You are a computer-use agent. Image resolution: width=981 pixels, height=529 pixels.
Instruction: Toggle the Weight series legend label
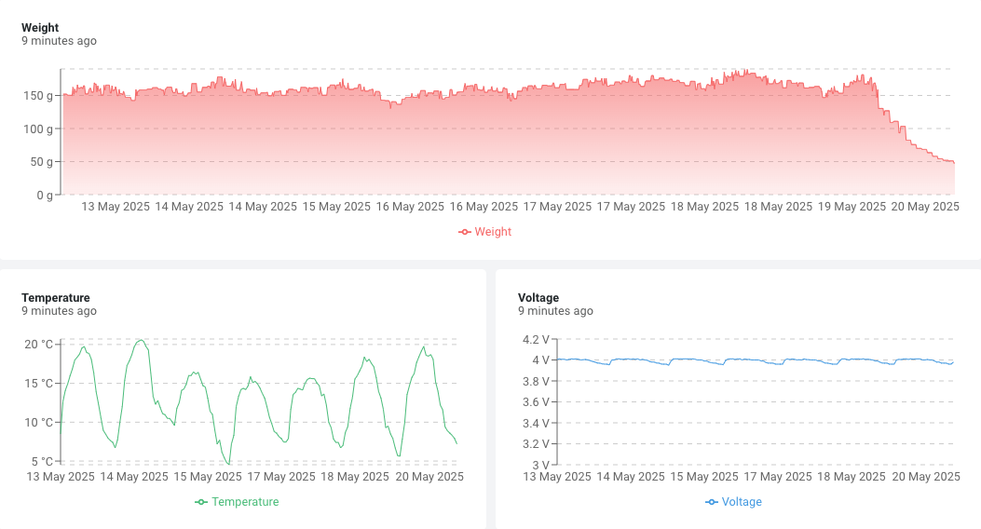pos(493,232)
